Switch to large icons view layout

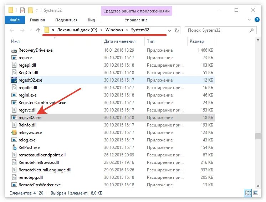[x=256, y=193]
